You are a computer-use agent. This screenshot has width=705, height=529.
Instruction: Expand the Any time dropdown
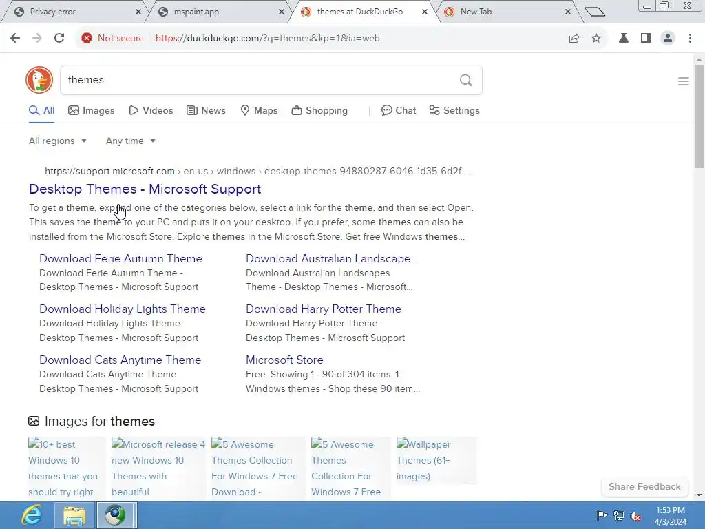(x=130, y=141)
